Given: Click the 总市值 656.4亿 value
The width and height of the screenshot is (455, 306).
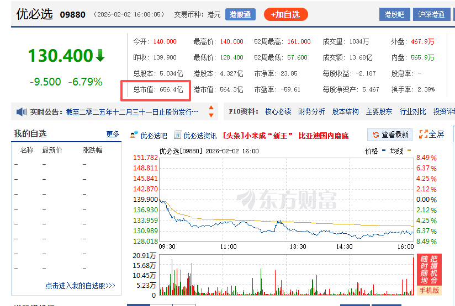Looking at the screenshot, I should tap(171, 89).
